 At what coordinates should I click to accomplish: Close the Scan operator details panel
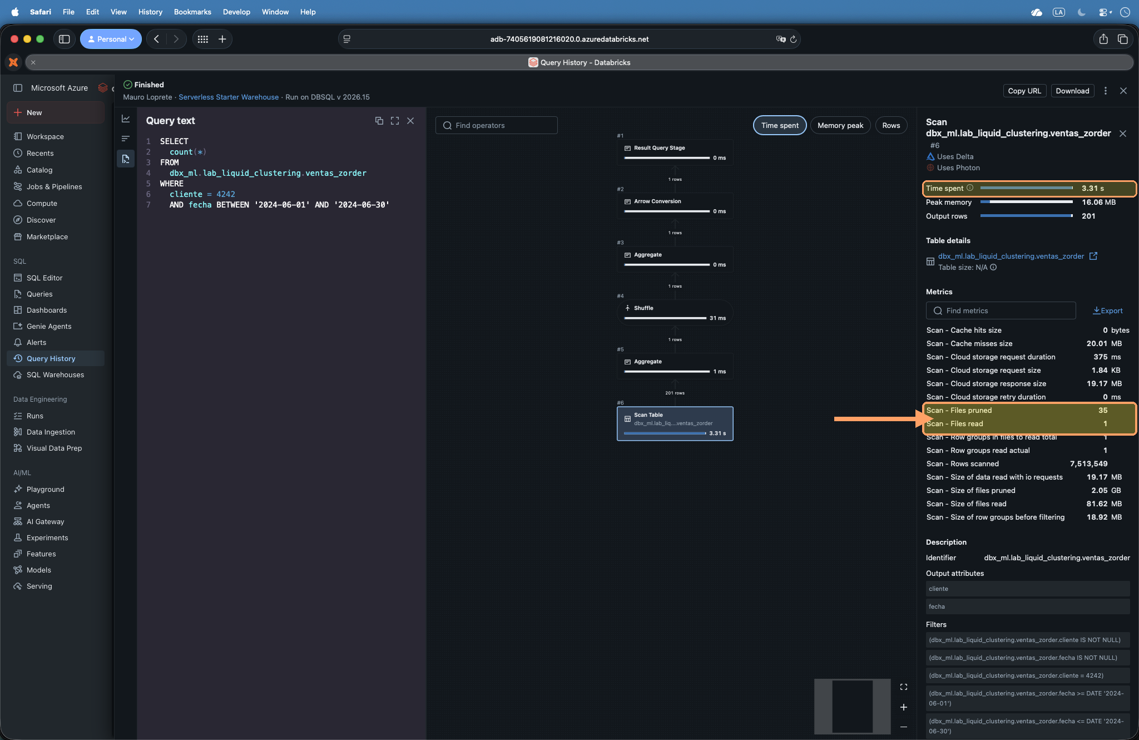click(x=1123, y=134)
